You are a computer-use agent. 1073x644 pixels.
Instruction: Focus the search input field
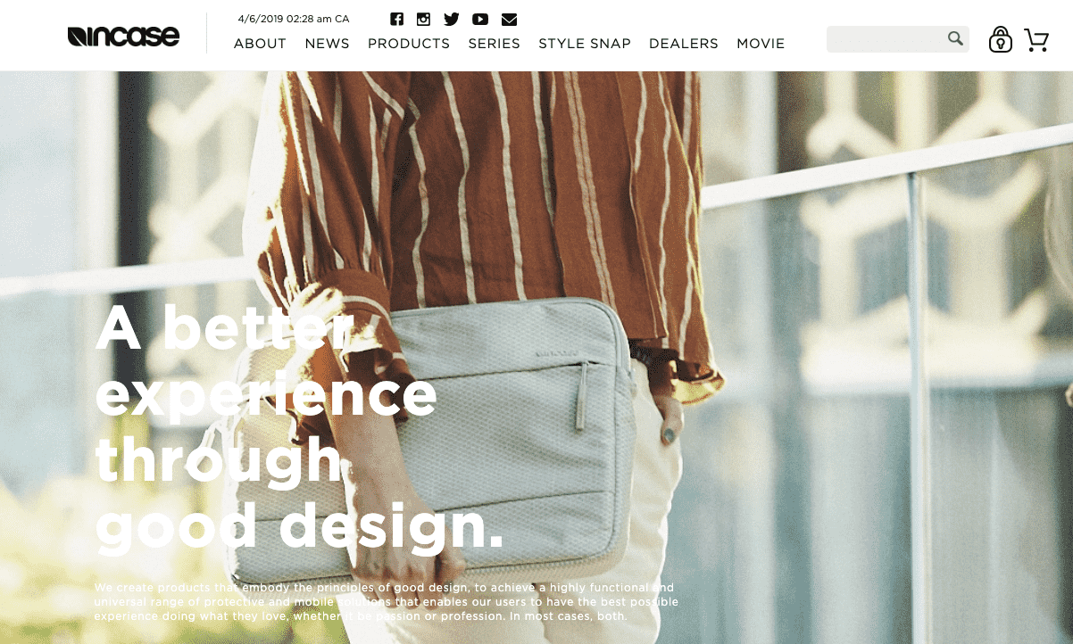(x=886, y=39)
